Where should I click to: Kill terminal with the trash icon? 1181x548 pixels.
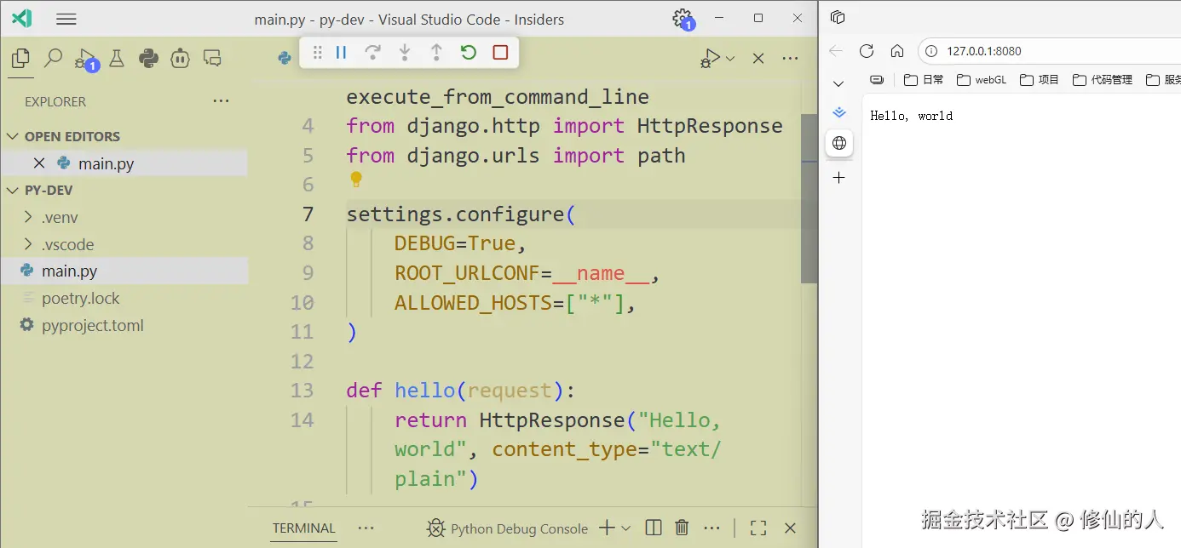[x=682, y=528]
